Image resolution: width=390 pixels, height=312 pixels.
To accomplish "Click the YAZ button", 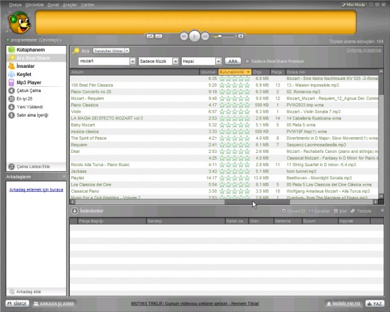I will coord(375,304).
